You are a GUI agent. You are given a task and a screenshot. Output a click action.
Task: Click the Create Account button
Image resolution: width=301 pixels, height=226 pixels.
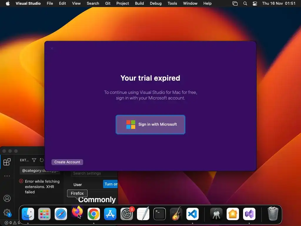coord(67,162)
